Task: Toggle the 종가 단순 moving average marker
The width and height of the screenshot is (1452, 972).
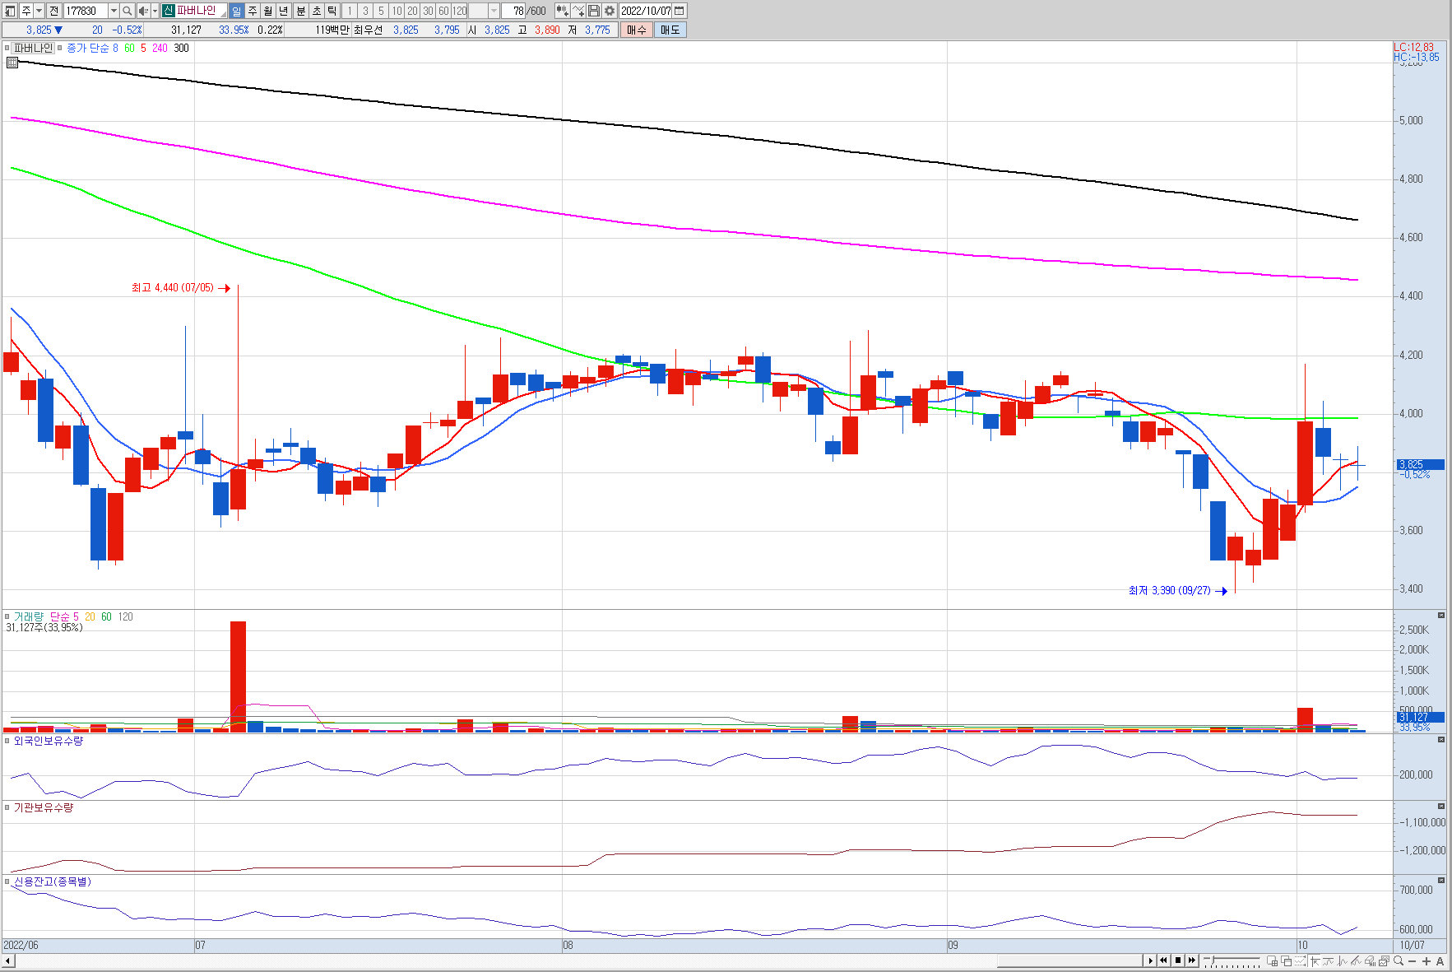Action: tap(60, 48)
